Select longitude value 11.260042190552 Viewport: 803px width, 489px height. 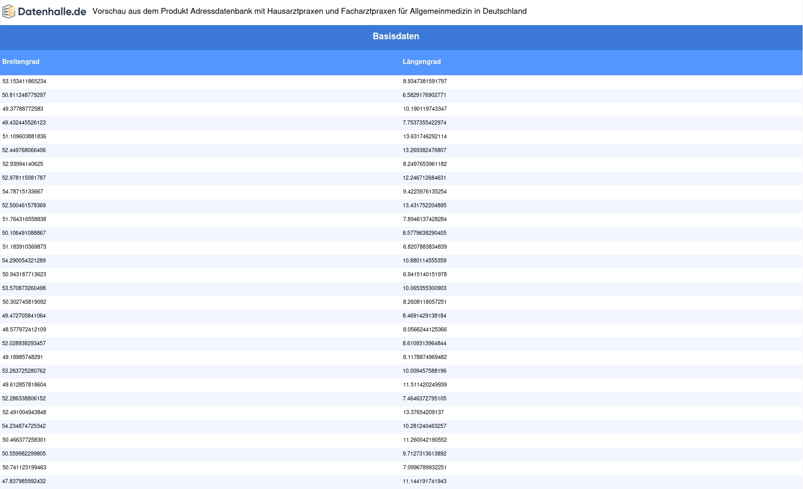tap(425, 440)
